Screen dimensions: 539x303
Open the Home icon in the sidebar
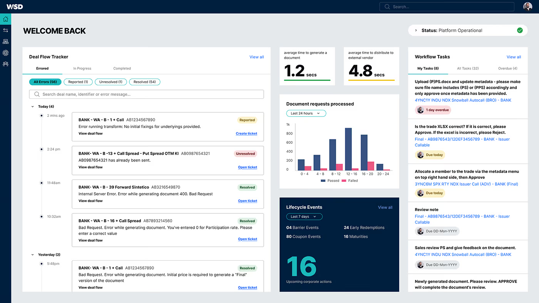tap(5, 19)
